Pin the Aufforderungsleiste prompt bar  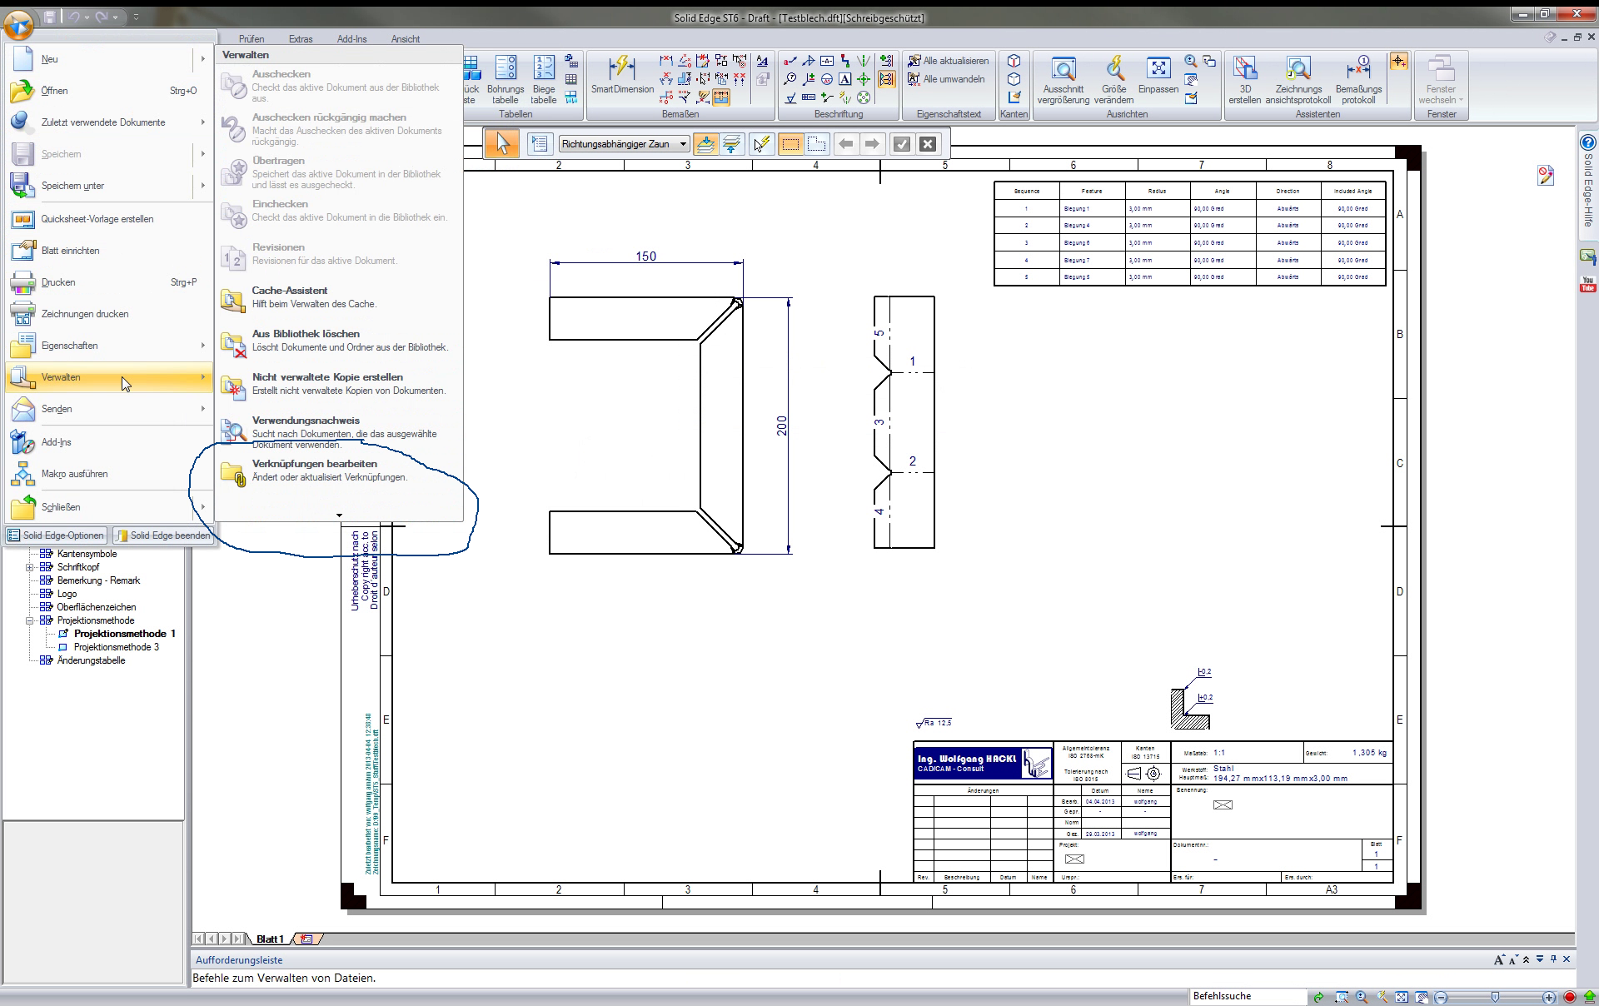click(1554, 960)
